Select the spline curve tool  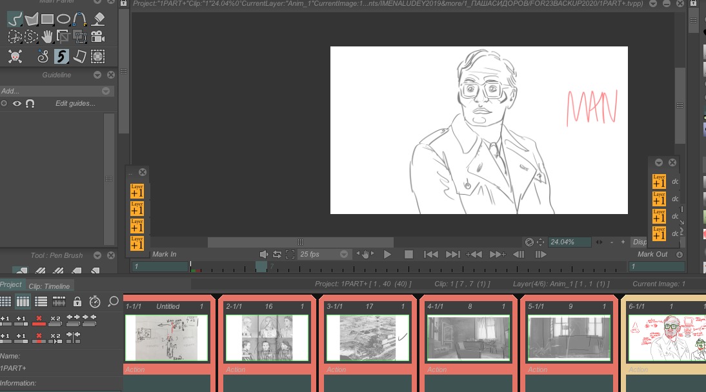(79, 19)
